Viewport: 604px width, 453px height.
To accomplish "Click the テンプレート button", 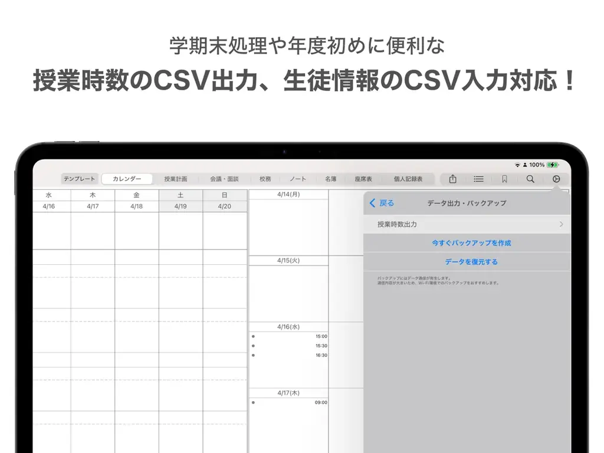I will click(80, 179).
